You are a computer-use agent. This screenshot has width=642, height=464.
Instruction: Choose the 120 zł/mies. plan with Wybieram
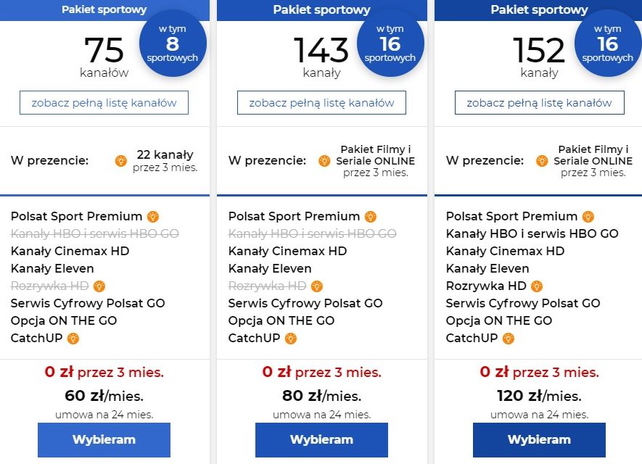[539, 440]
